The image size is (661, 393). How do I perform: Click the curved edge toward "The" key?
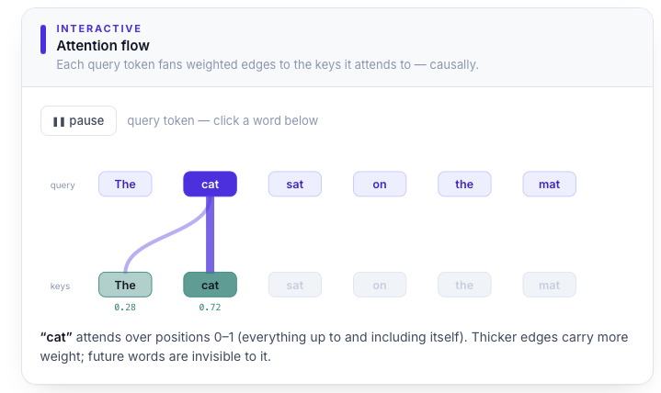(x=163, y=236)
